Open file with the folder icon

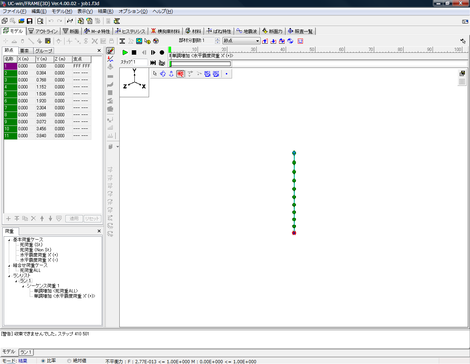[x=21, y=21]
